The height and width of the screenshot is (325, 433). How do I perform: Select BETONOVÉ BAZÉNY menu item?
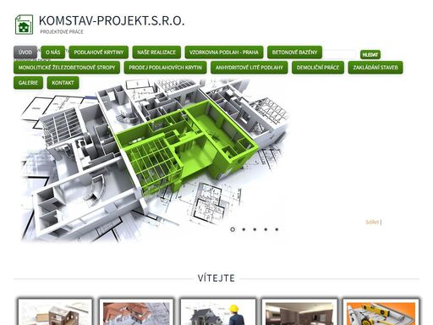tap(294, 52)
